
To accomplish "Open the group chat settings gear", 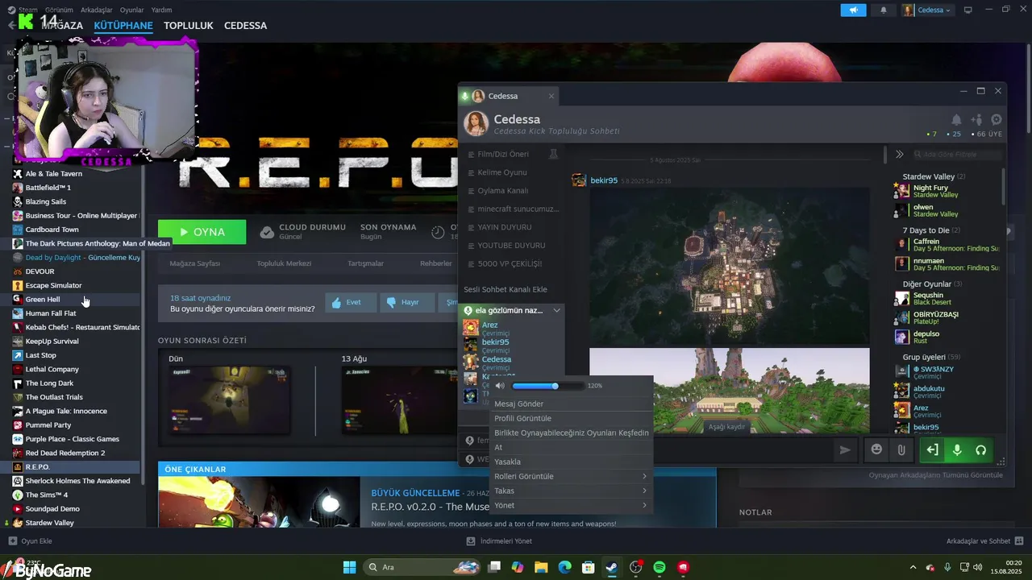I will (x=997, y=120).
